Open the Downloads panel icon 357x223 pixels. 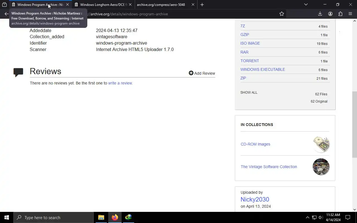pyautogui.click(x=320, y=14)
